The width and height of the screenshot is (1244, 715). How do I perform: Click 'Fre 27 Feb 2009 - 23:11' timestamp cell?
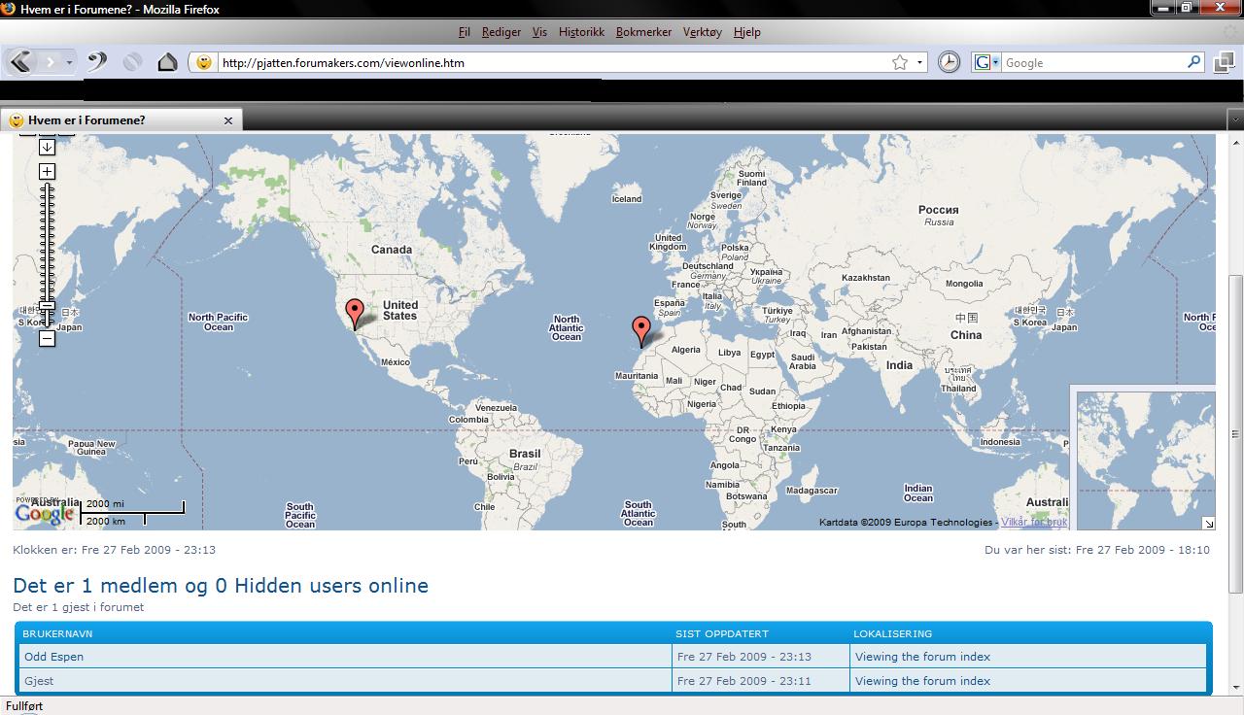click(x=744, y=681)
